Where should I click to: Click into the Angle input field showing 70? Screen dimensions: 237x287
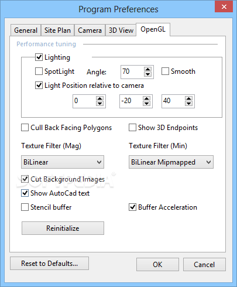coord(132,72)
